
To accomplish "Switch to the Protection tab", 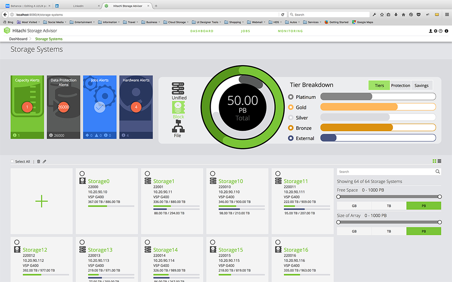I will 400,85.
